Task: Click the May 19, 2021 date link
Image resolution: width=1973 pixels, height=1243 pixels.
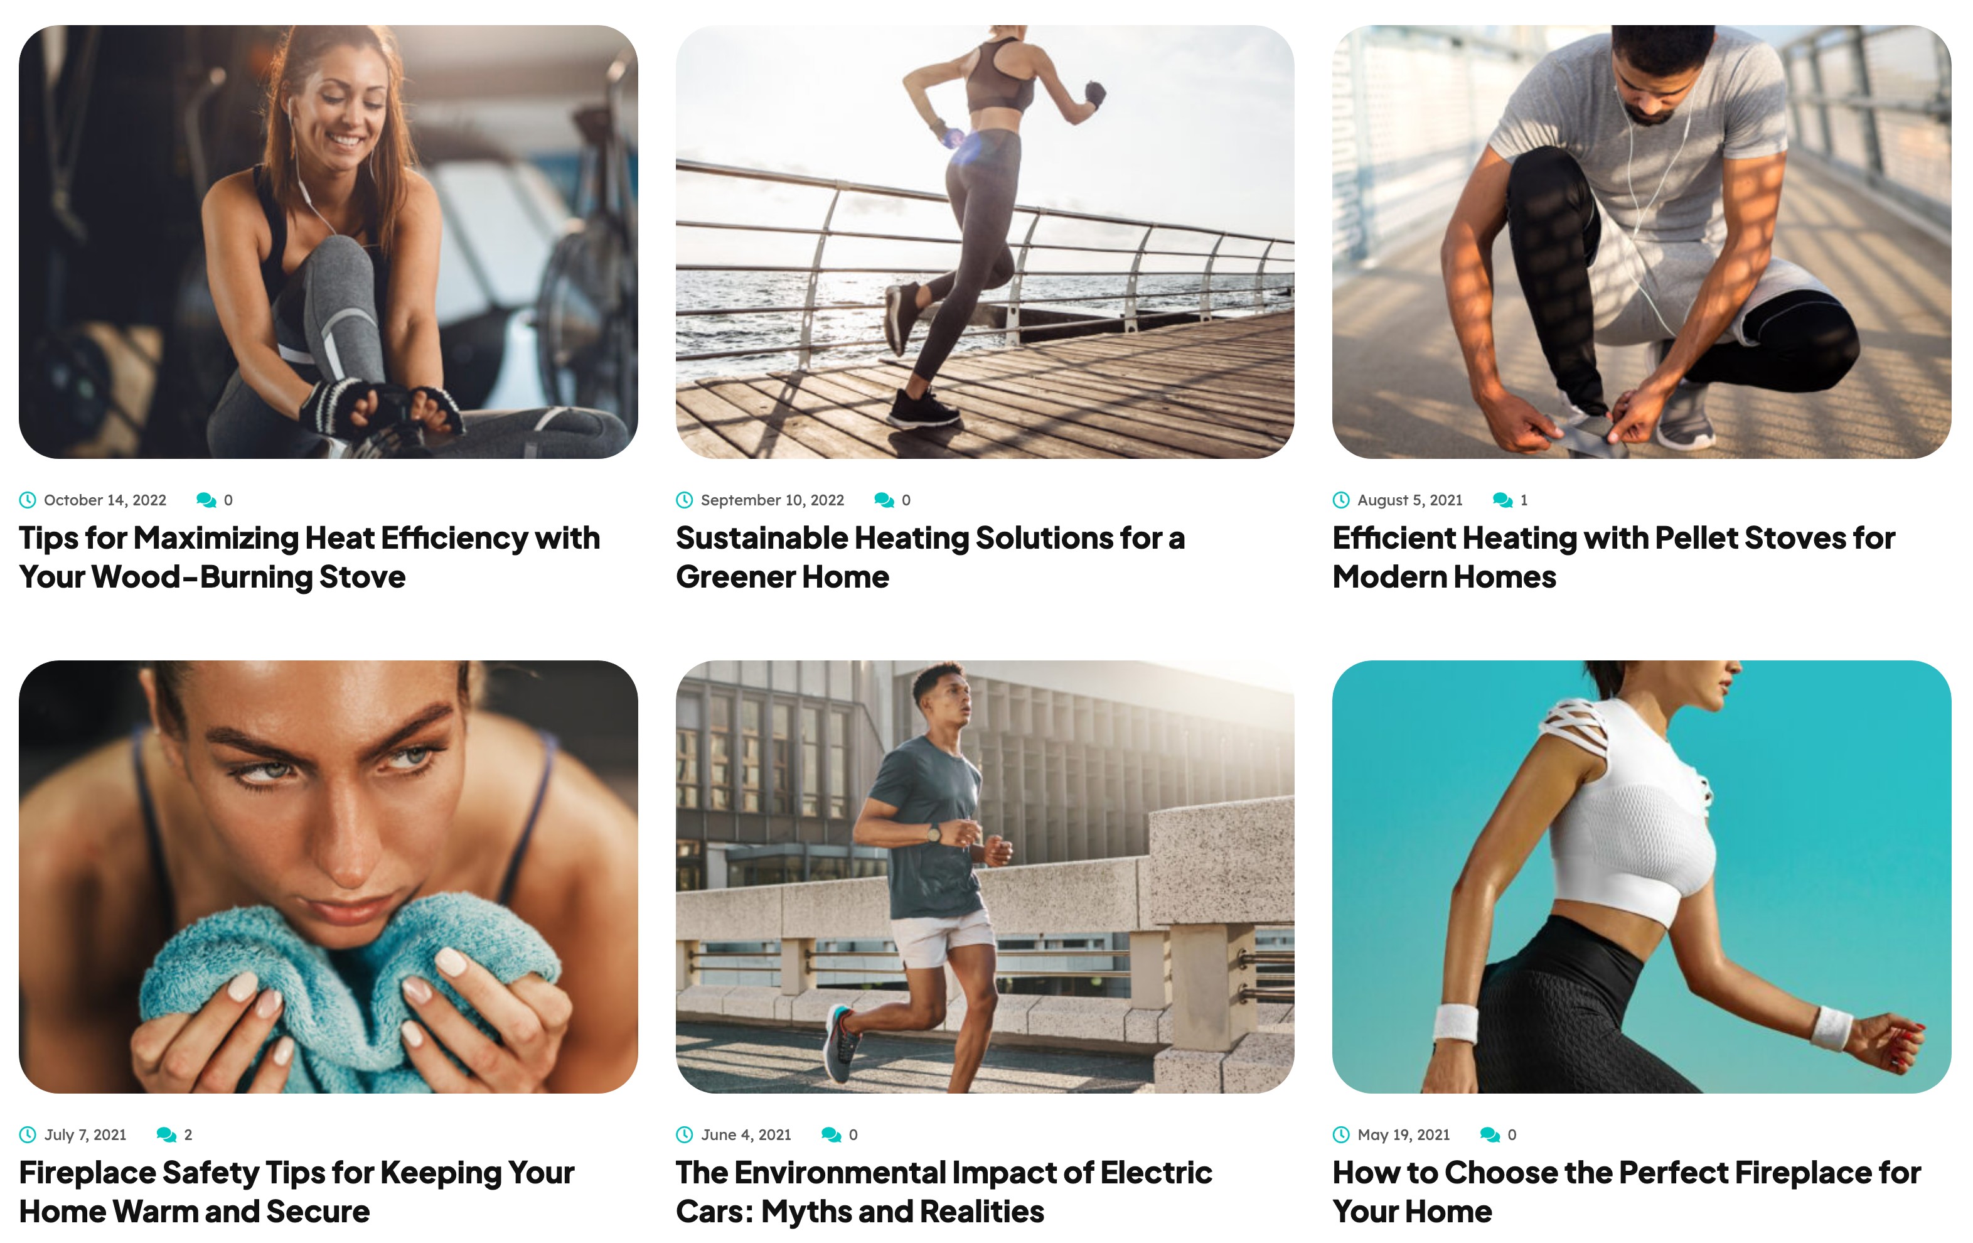Action: coord(1404,1135)
